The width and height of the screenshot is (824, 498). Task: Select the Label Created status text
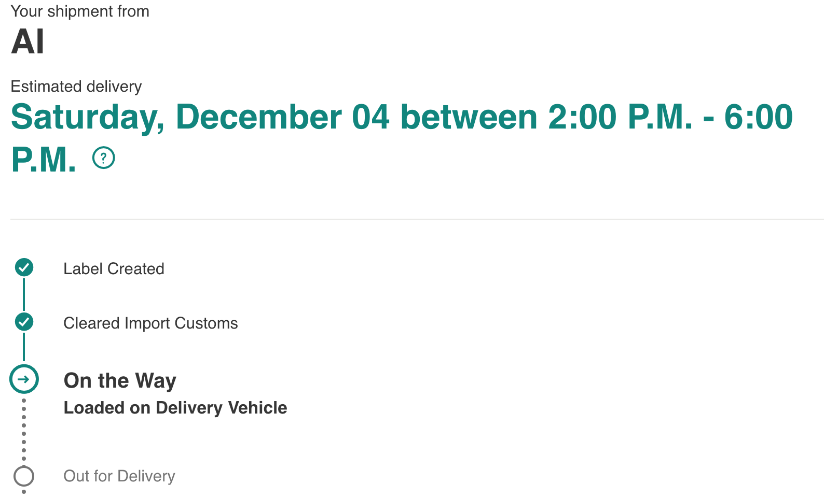tap(114, 268)
